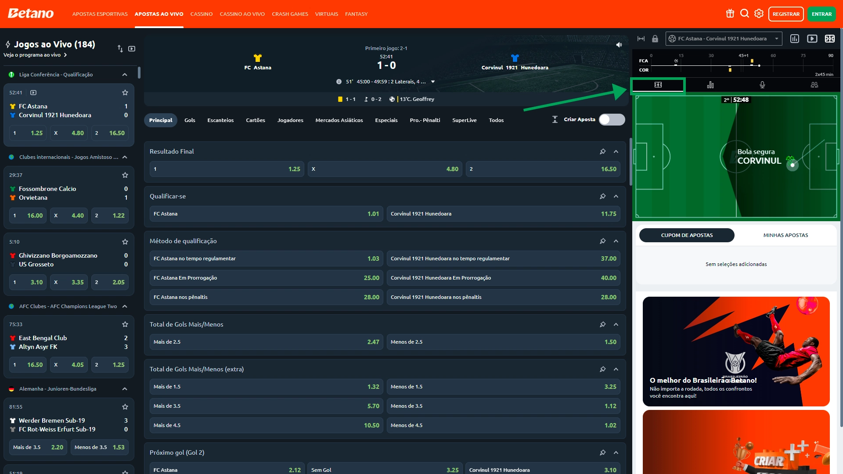Click the stream icon in FC Astana card
The height and width of the screenshot is (474, 843).
pyautogui.click(x=33, y=93)
